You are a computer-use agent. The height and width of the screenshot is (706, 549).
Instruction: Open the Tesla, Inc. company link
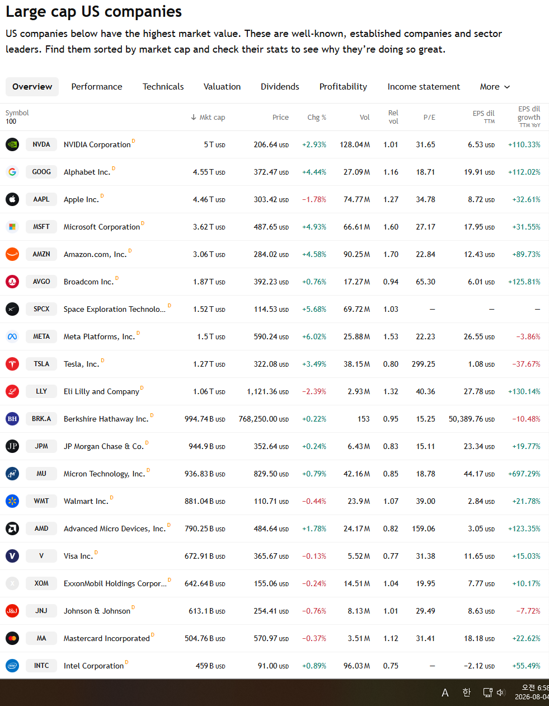click(x=81, y=364)
